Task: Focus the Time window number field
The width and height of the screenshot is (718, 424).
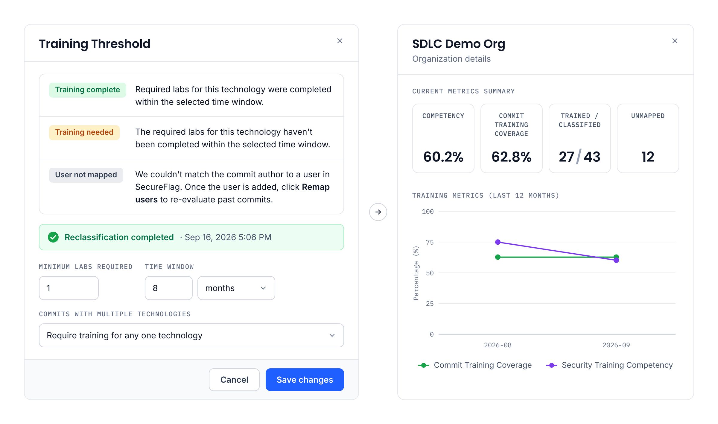Action: point(168,288)
